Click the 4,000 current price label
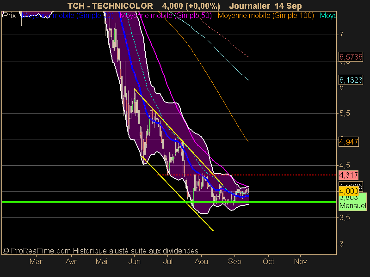 349,191
